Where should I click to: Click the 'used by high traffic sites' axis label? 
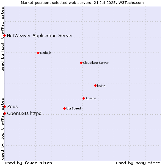click(x=2, y=39)
